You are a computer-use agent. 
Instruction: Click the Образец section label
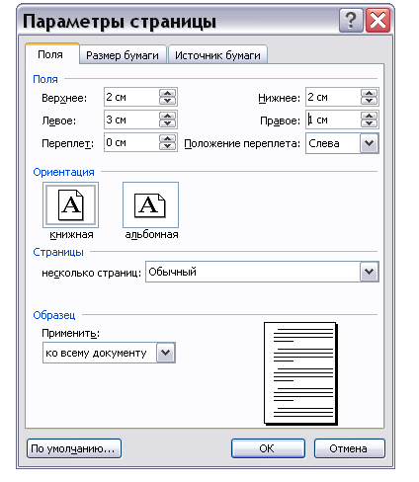[54, 315]
